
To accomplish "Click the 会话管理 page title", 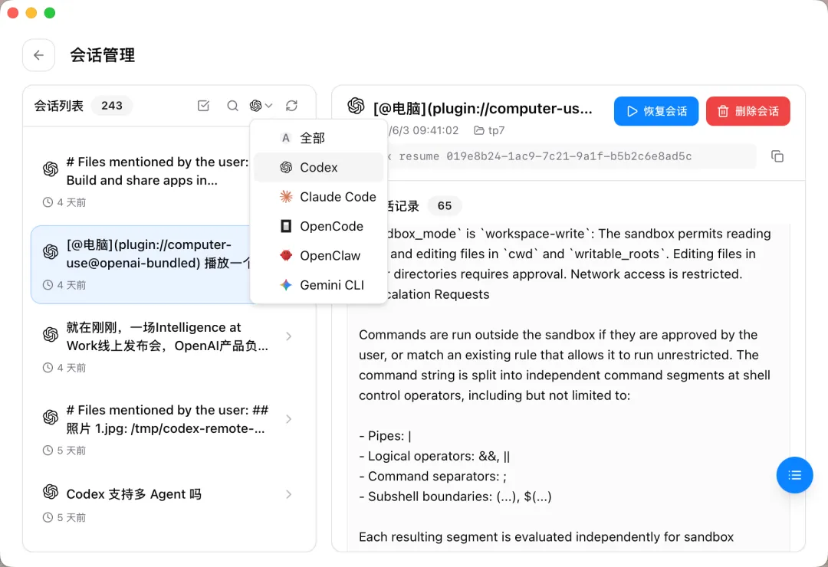I will coord(103,55).
